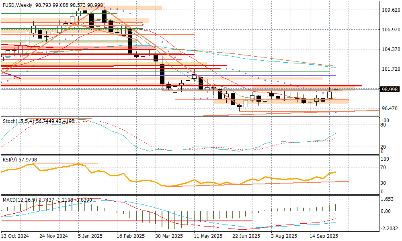Select the 104.370 price level label
The width and height of the screenshot is (402, 241).
pyautogui.click(x=389, y=49)
